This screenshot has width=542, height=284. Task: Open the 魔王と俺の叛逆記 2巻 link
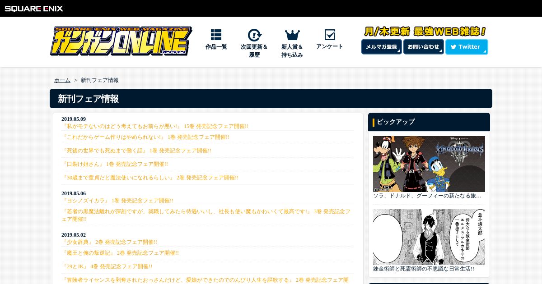click(x=120, y=253)
